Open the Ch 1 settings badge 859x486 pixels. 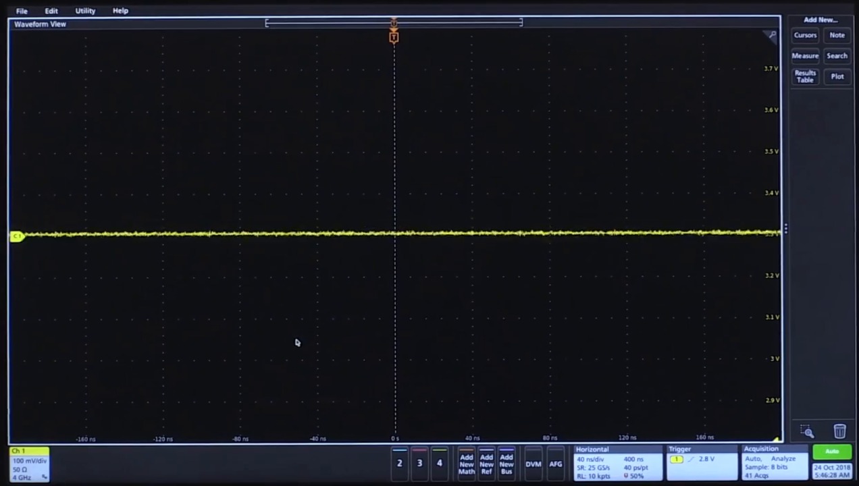pos(29,464)
